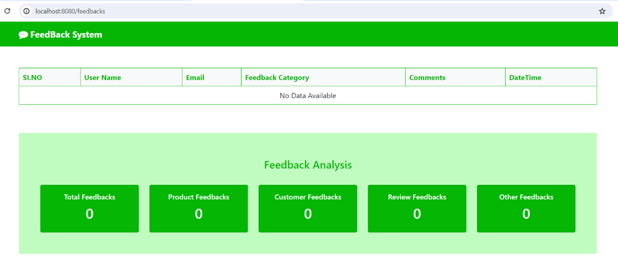Click the SI.NO column header
This screenshot has height=266, width=618.
(49, 78)
